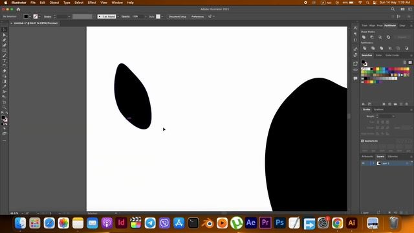Image resolution: width=414 pixels, height=233 pixels.
Task: Click the Divide pathfinder icon
Action: coord(365,49)
